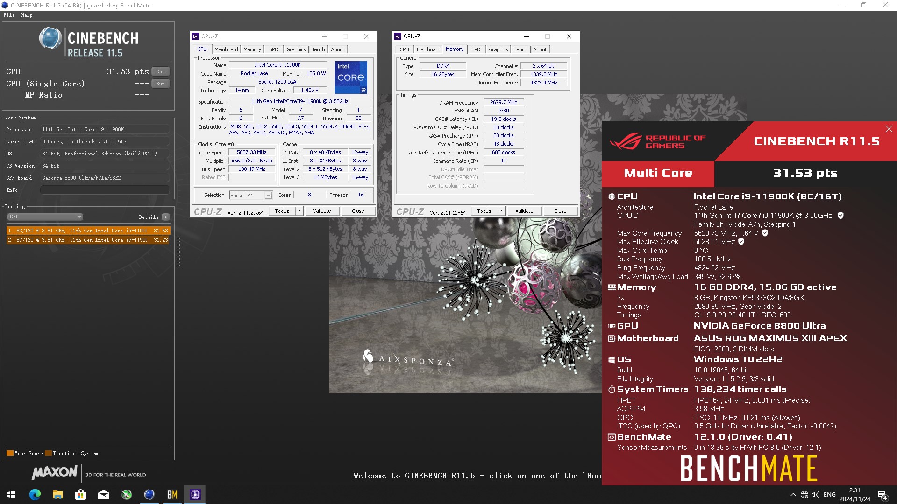897x504 pixels.
Task: Open Socket #1 selection dropdown
Action: [x=250, y=195]
